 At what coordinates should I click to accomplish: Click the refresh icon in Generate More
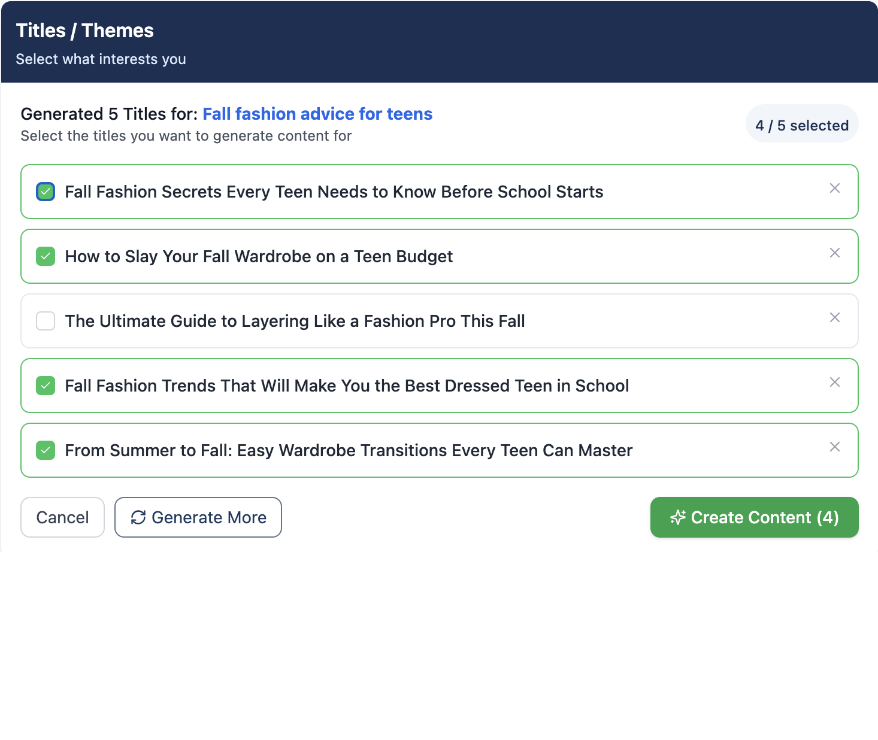tap(138, 517)
